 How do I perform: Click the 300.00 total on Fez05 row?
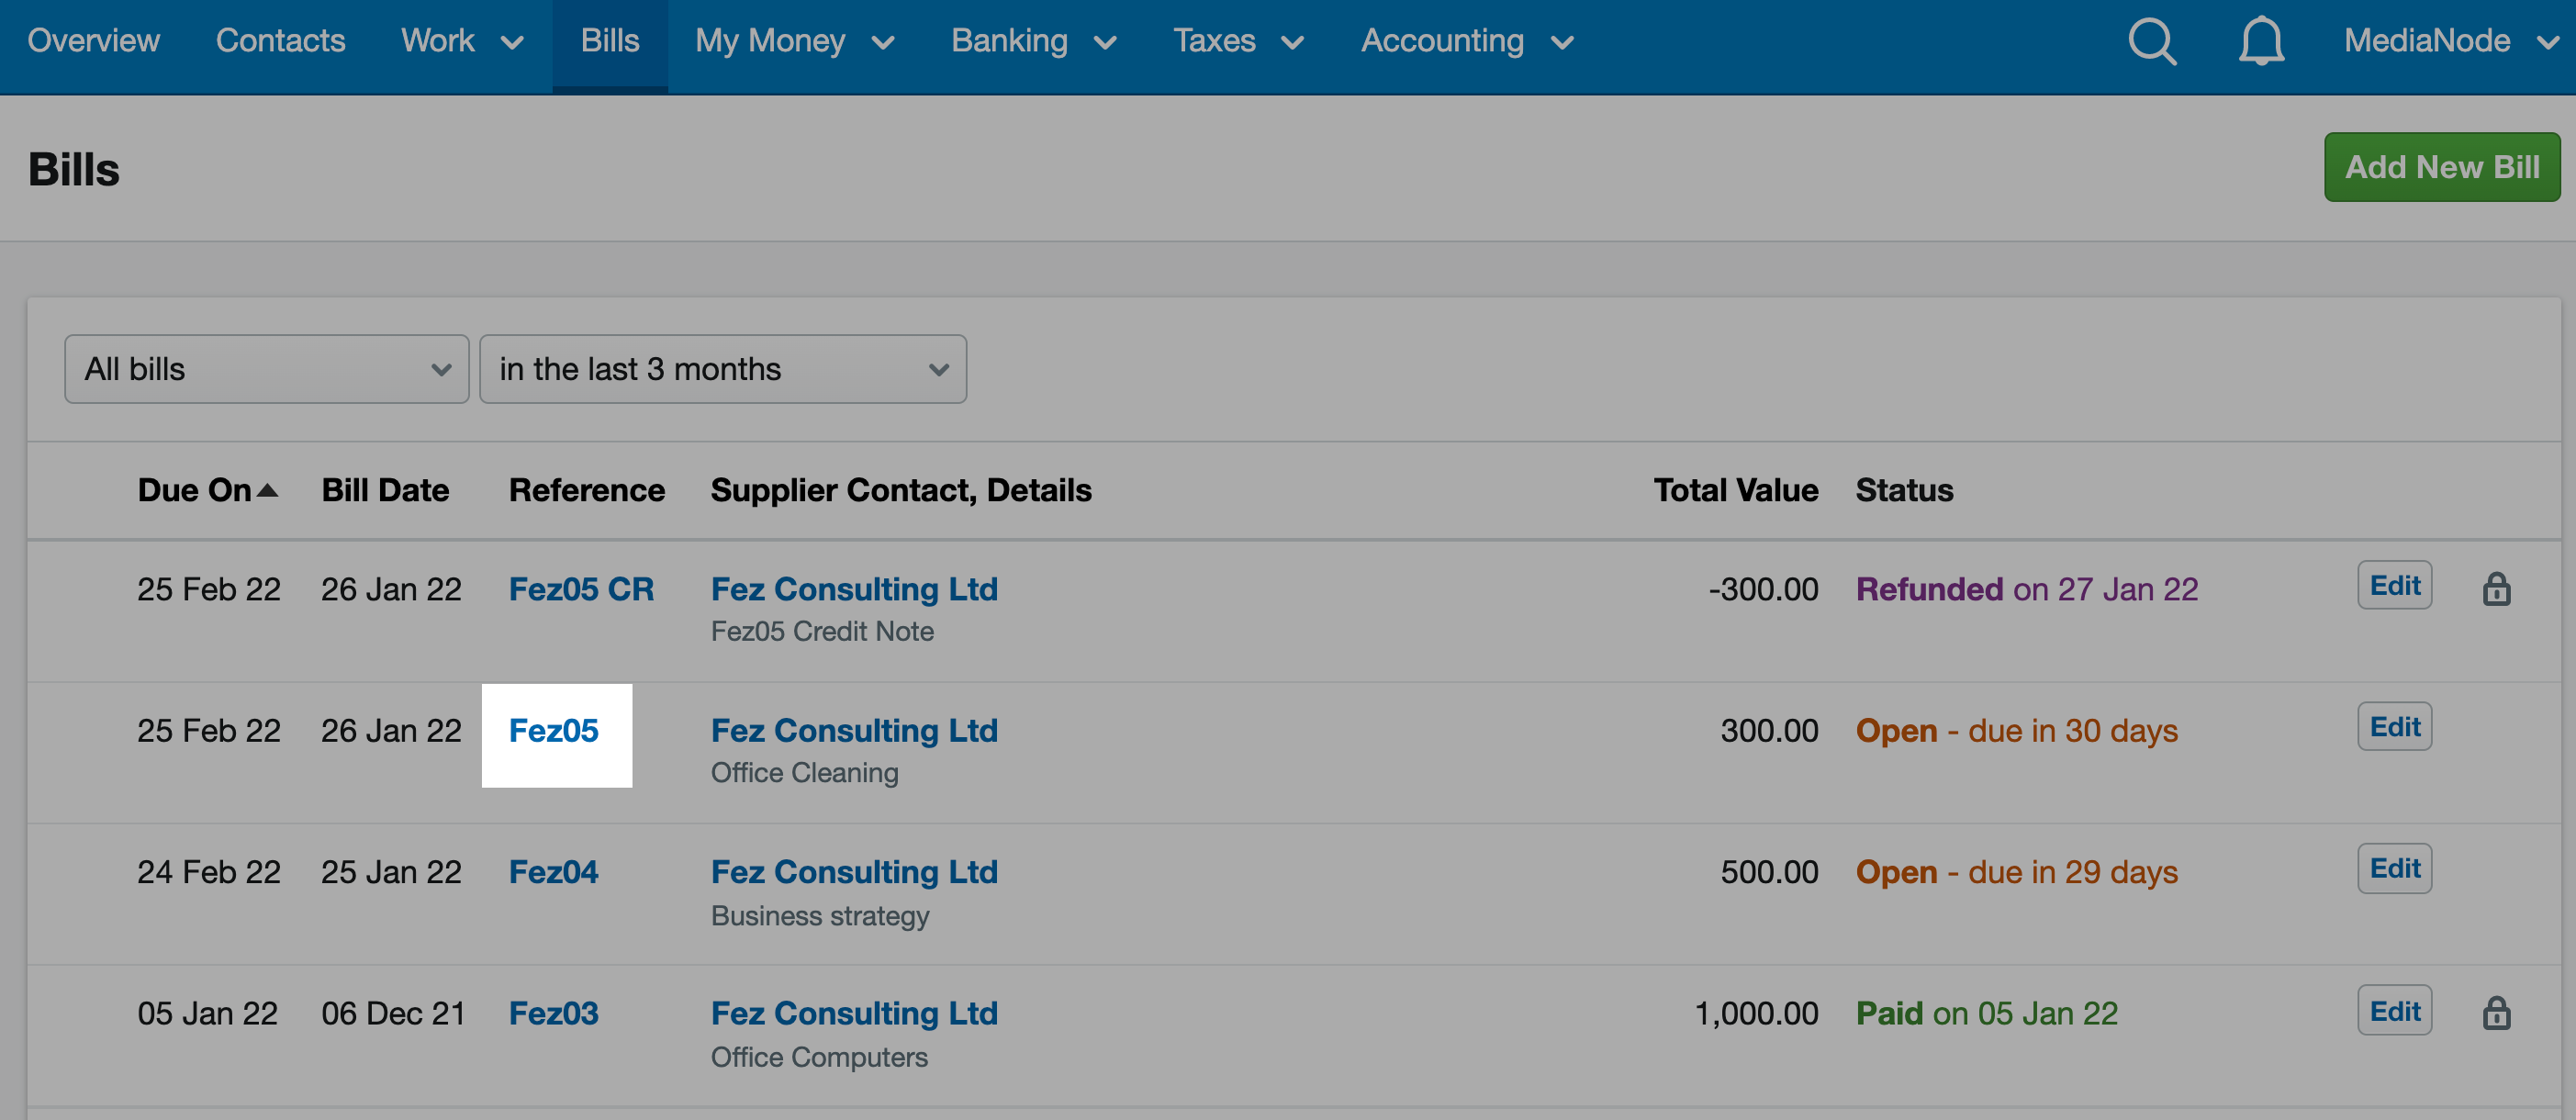pyautogui.click(x=1769, y=731)
